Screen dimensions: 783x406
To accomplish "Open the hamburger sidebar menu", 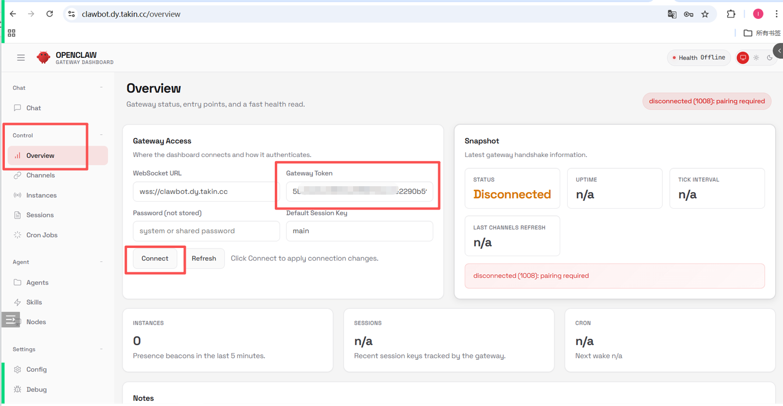I will point(21,58).
